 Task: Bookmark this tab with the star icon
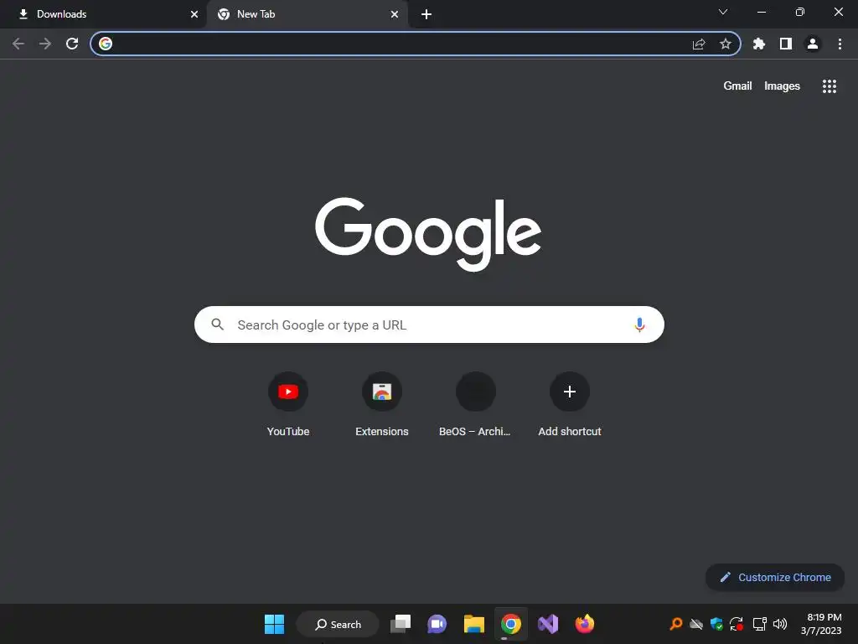(x=726, y=44)
